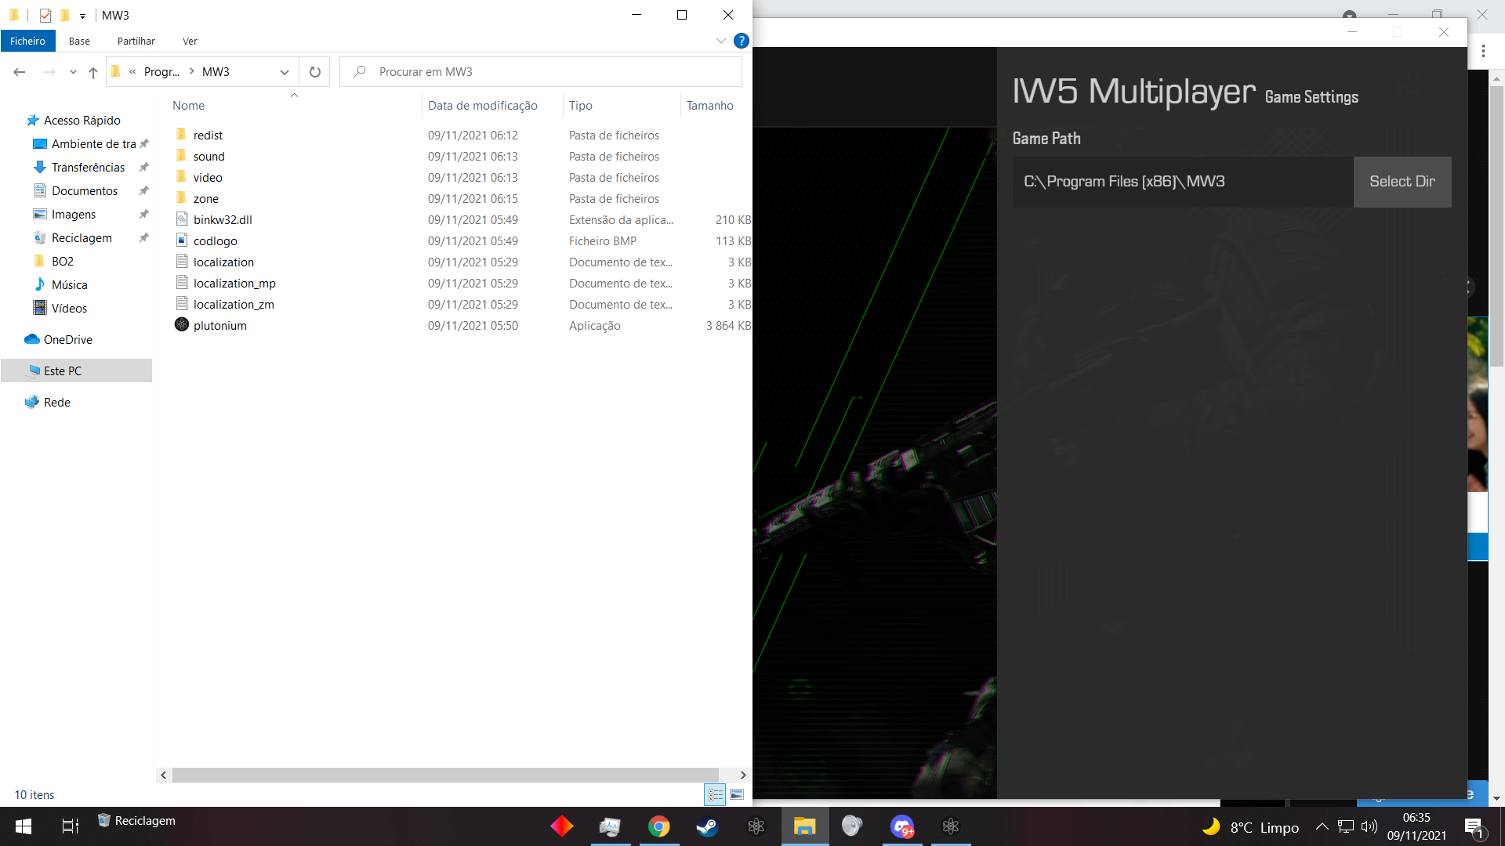
Task: Select Acesso Rápido in navigation pane
Action: [82, 120]
